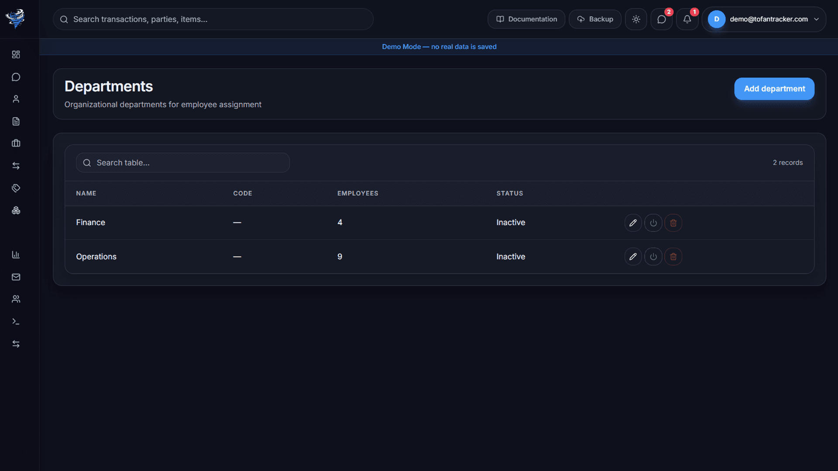Screen dimensions: 838x471
Task: Click Finance employee count 4
Action: [x=340, y=222]
